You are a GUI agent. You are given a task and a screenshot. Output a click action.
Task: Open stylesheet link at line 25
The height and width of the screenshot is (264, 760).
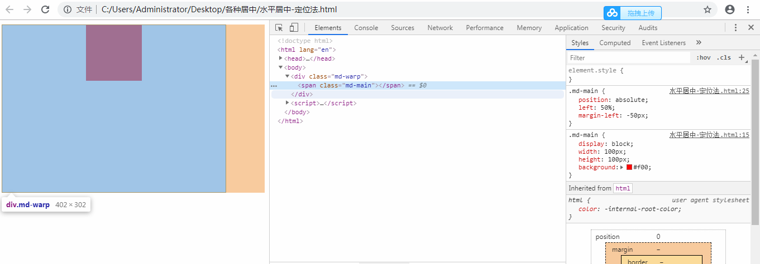[709, 91]
